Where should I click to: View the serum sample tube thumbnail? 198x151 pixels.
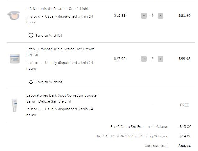15,105
